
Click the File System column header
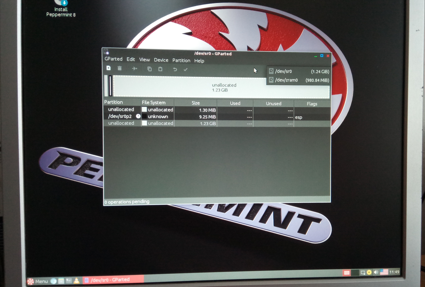[157, 102]
